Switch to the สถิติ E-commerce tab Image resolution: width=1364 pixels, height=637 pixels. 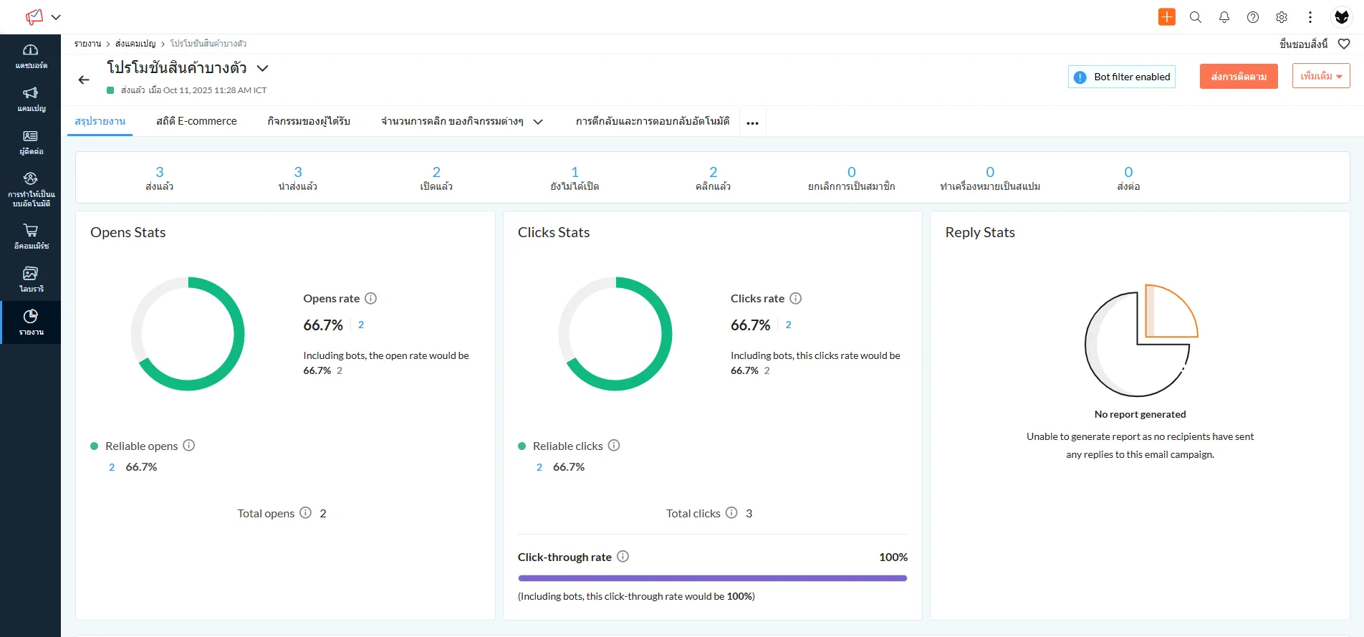pos(196,121)
